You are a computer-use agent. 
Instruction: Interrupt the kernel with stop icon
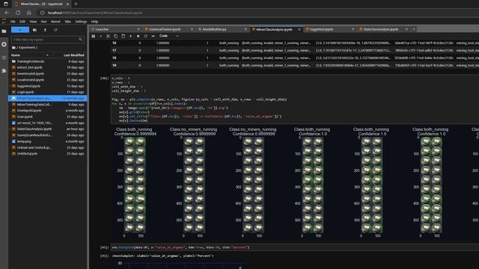tap(138, 36)
